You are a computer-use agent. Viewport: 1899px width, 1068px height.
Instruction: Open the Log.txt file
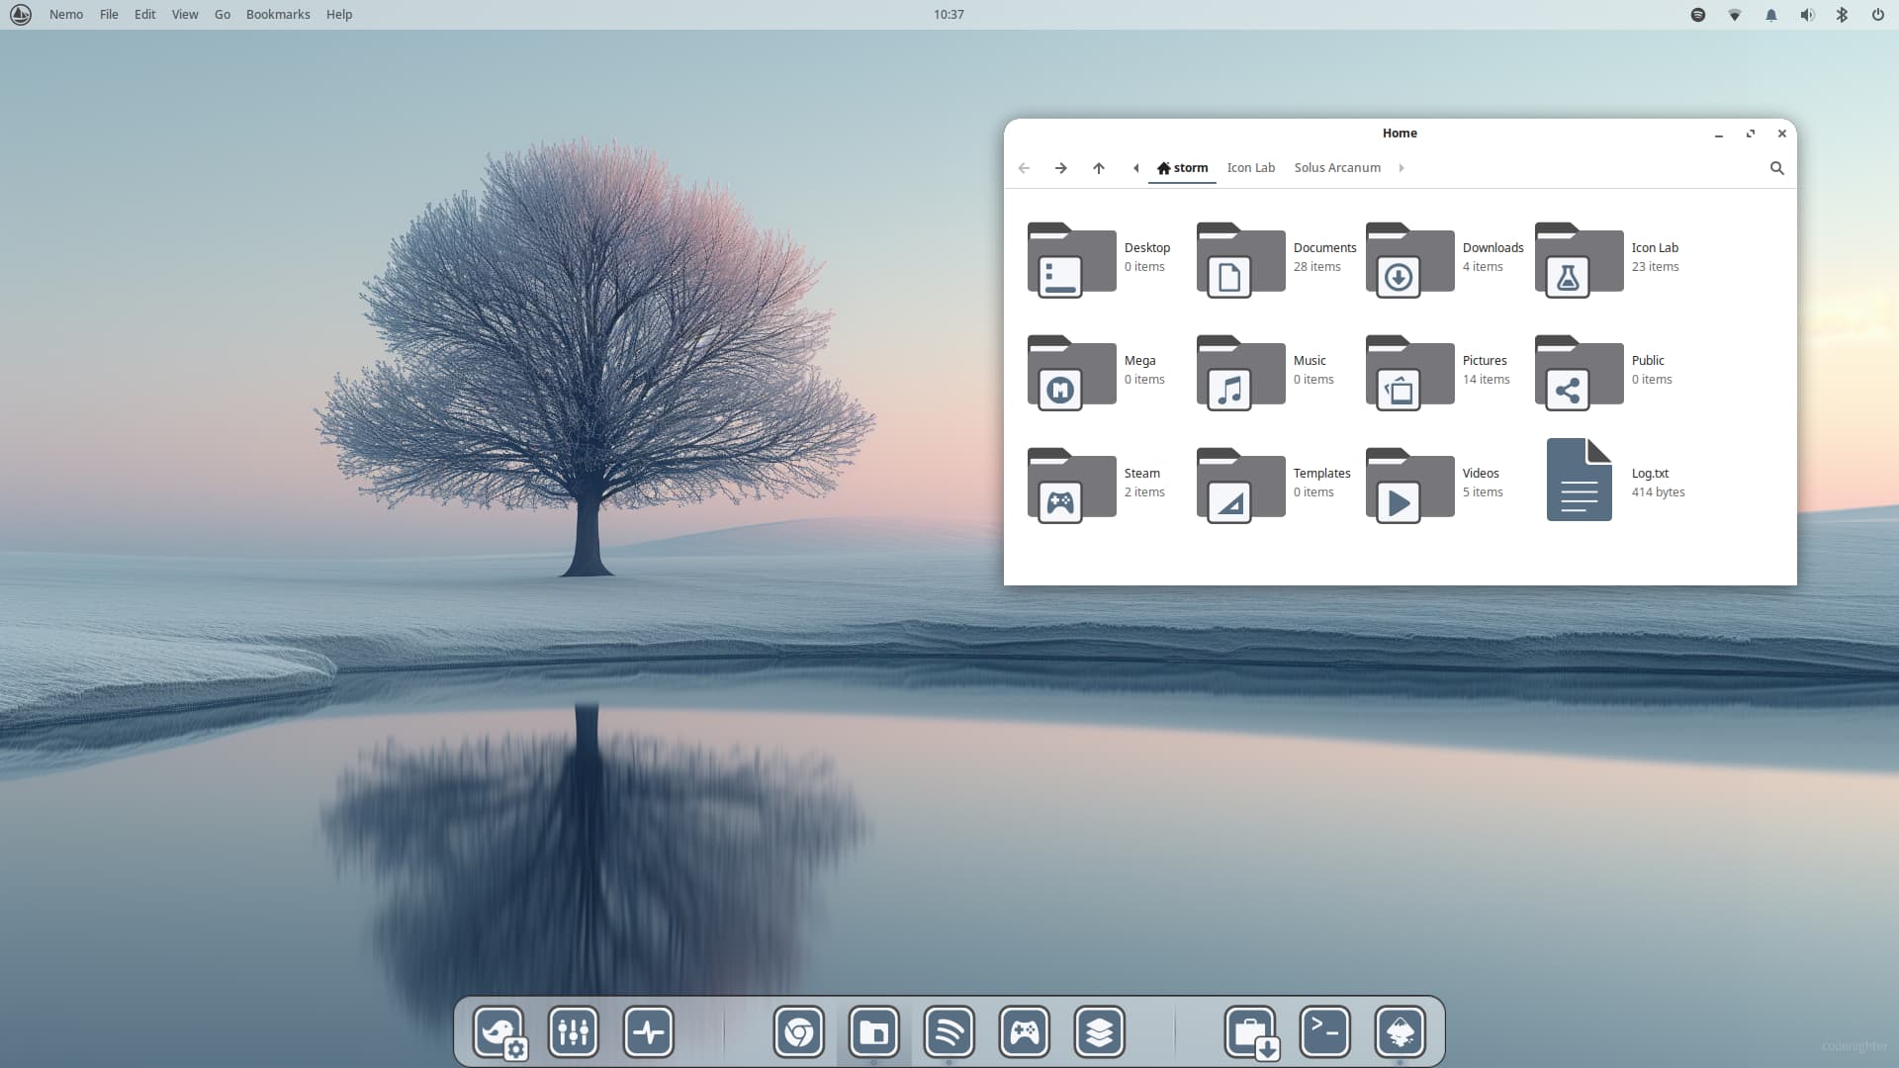point(1579,481)
